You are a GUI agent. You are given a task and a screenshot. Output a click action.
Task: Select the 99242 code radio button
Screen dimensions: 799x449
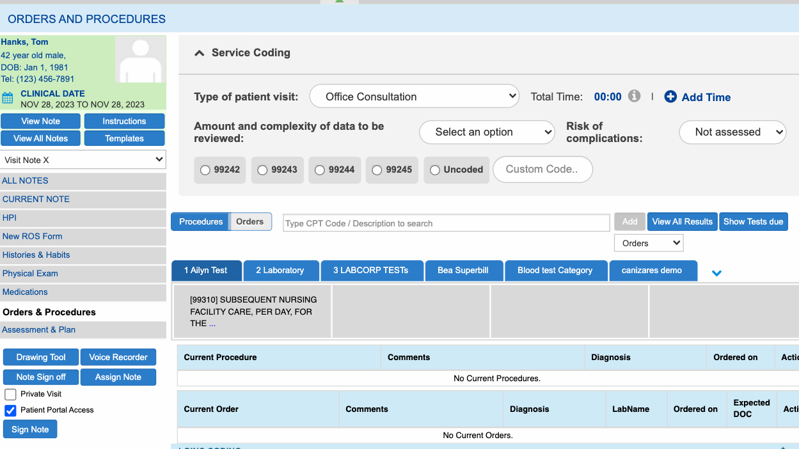click(205, 170)
